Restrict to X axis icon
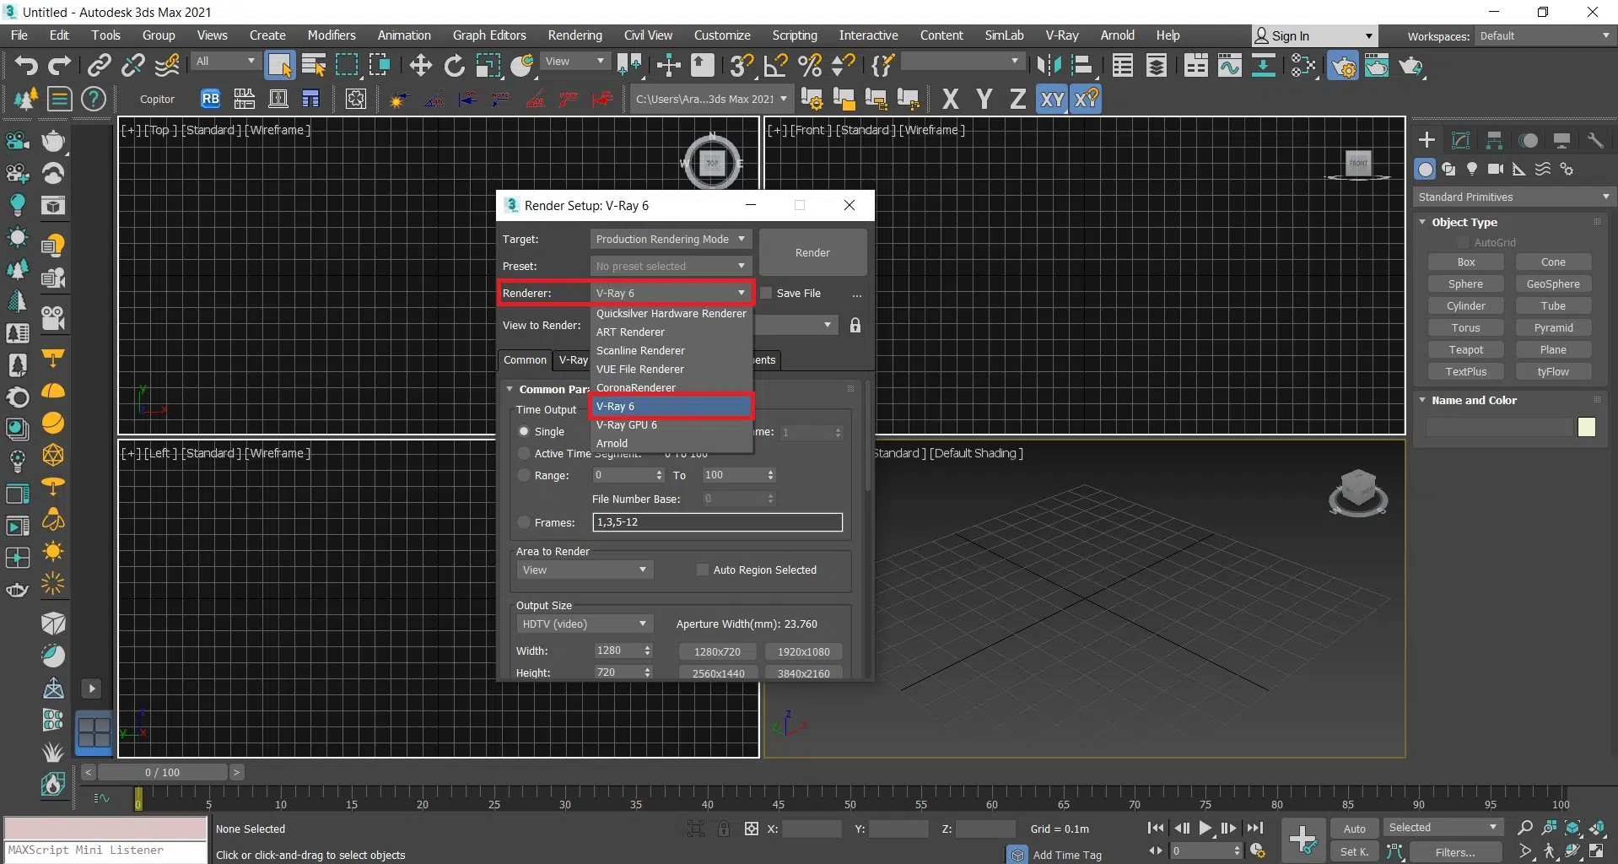 point(950,100)
